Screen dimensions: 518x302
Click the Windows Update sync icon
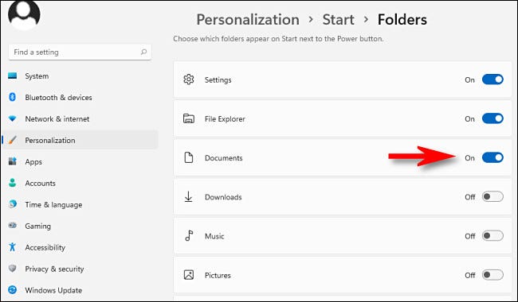pos(12,290)
